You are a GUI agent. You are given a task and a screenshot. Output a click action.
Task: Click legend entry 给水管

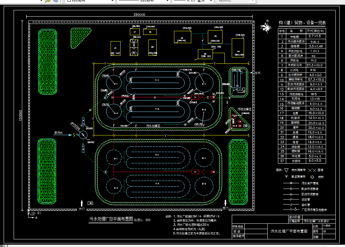point(305,205)
